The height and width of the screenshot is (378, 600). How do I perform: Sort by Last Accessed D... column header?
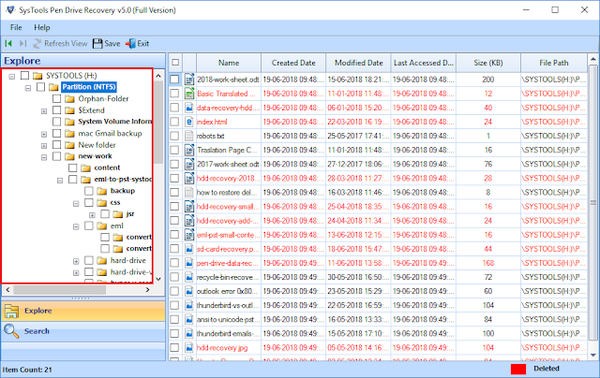pyautogui.click(x=423, y=63)
